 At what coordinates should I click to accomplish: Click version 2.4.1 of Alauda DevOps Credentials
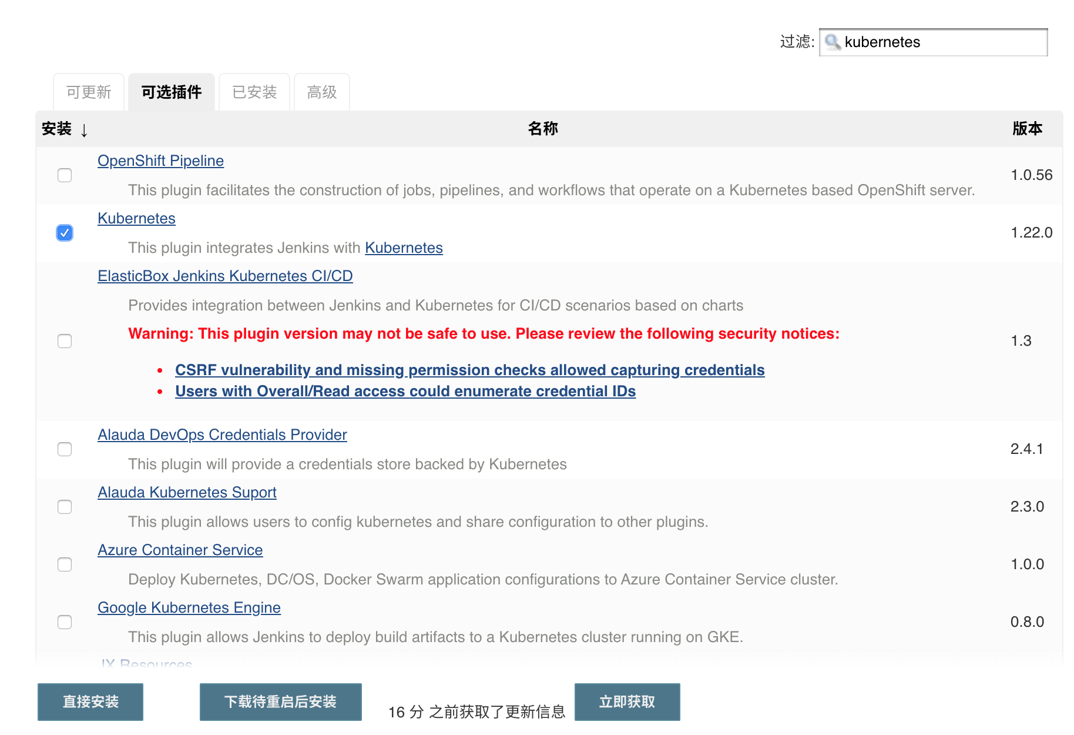coord(1027,449)
